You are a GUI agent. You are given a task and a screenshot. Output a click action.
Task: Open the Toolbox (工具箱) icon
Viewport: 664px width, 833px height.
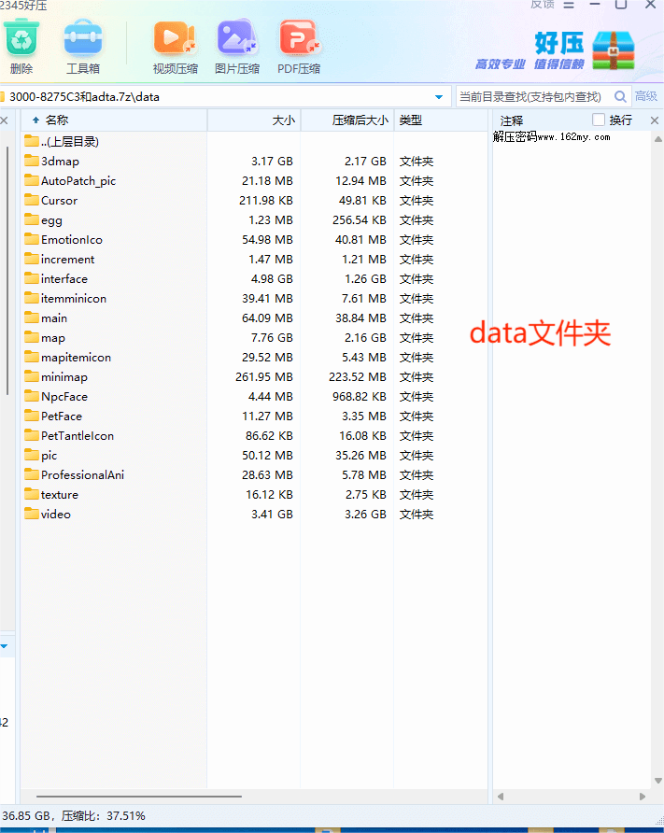click(83, 39)
